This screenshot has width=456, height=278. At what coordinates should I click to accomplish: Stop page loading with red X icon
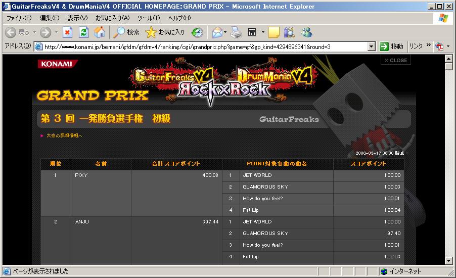(x=67, y=32)
